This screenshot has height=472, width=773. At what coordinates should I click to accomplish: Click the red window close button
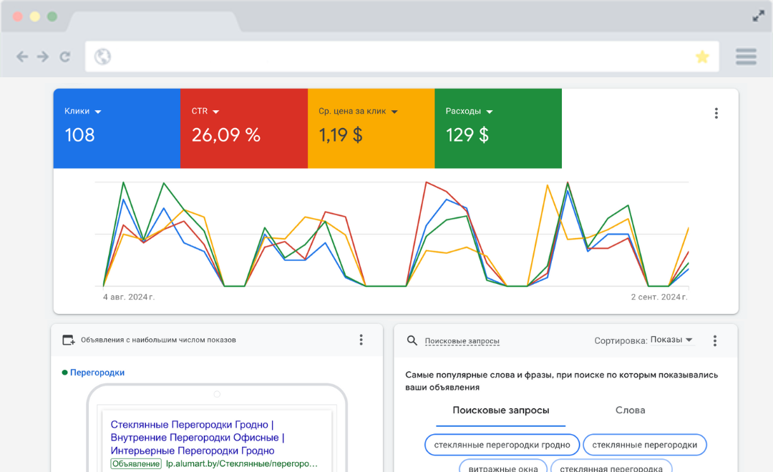click(x=18, y=16)
